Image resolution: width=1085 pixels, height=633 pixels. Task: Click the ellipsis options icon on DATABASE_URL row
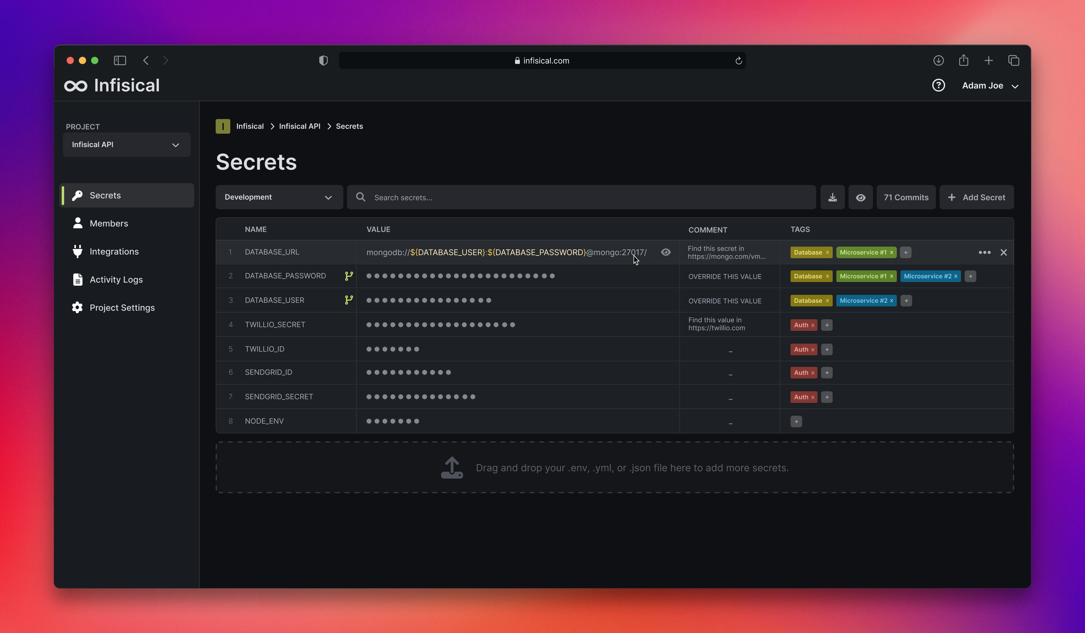point(985,253)
